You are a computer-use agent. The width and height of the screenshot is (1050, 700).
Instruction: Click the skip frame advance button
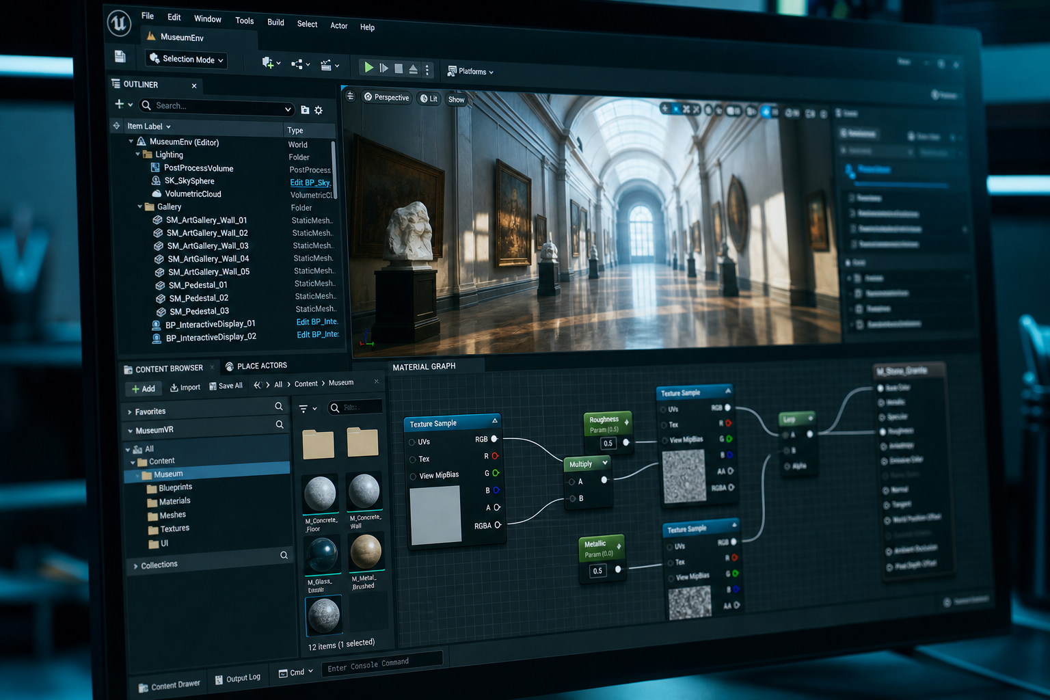384,68
